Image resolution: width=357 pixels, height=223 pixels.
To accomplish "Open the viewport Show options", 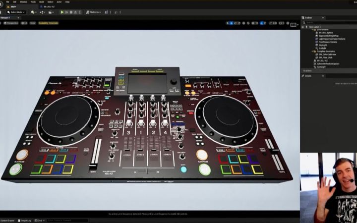I will tap(33, 23).
